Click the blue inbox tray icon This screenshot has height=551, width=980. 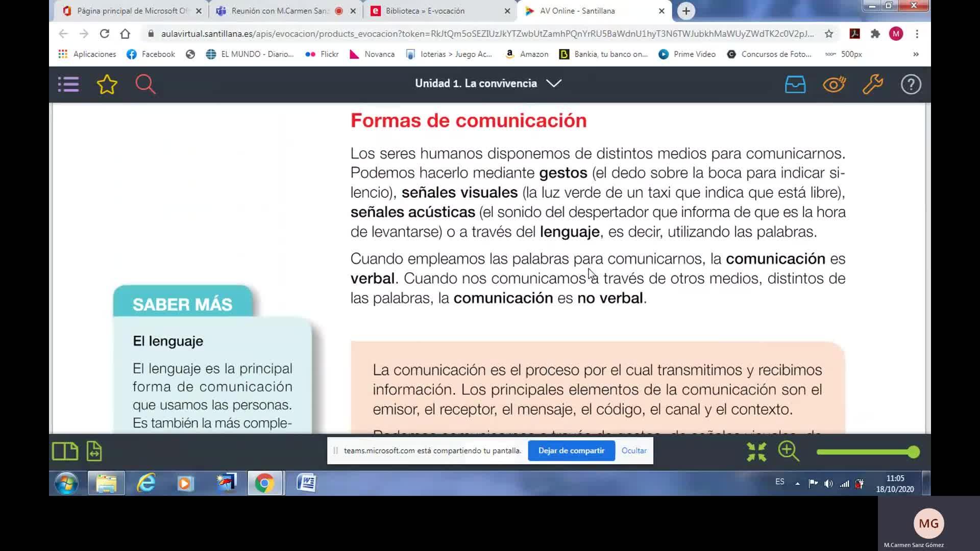(x=795, y=84)
